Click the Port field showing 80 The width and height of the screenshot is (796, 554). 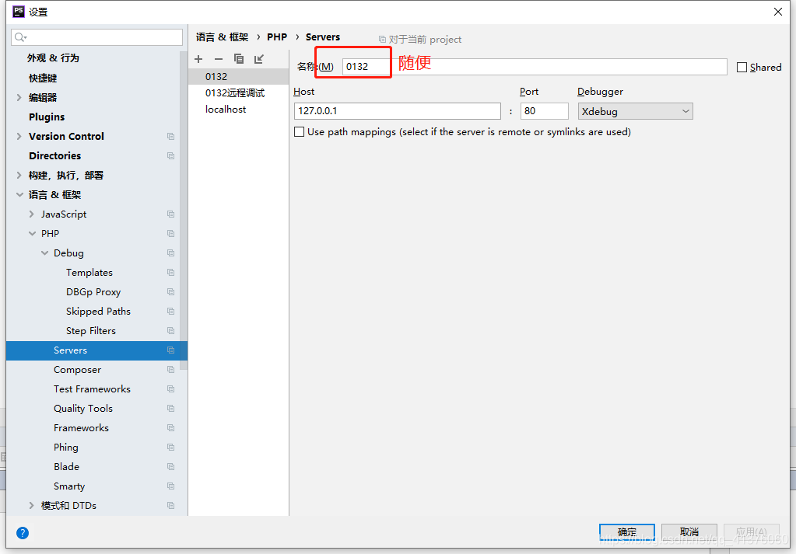(x=544, y=111)
